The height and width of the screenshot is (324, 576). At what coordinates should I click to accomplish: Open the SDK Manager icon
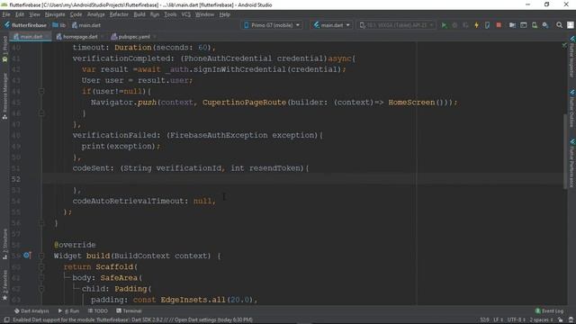545,25
